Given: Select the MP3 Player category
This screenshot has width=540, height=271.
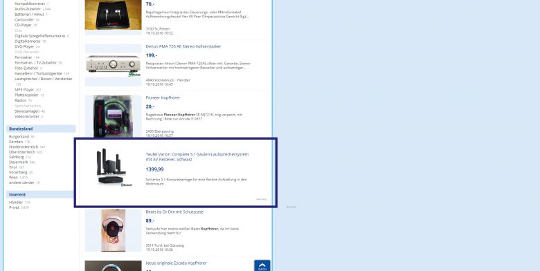Looking at the screenshot, I should tap(24, 90).
